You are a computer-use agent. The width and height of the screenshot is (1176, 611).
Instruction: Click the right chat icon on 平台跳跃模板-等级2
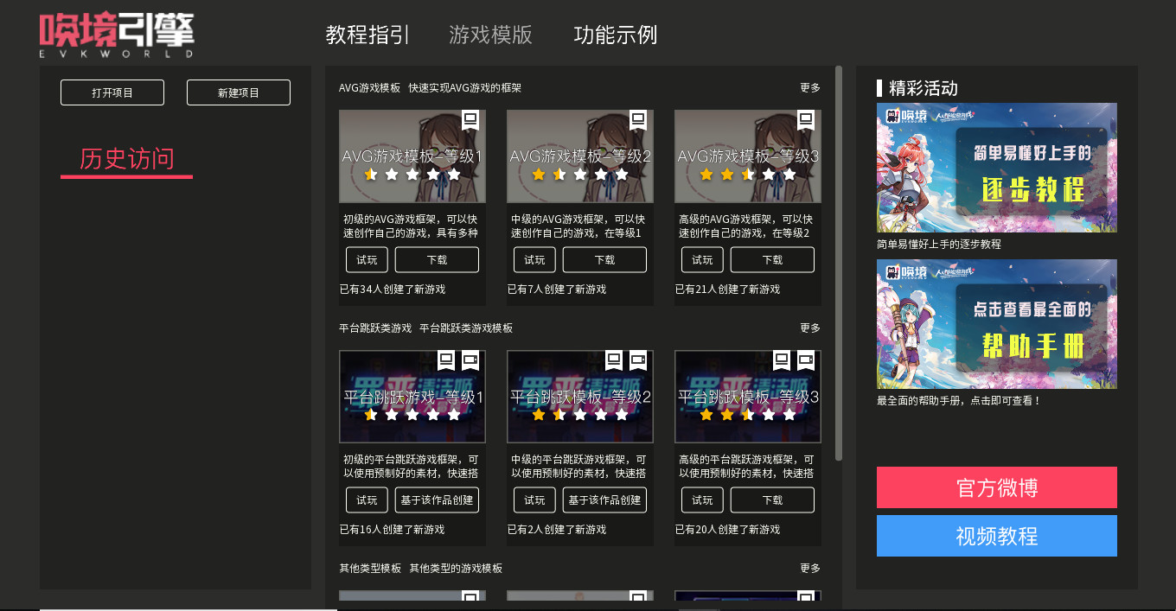637,360
